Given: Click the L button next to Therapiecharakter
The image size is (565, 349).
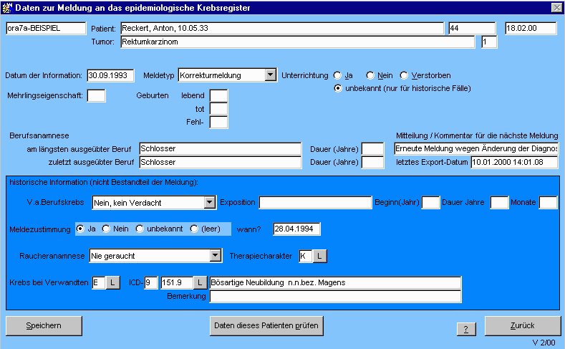Looking at the screenshot, I should 320,255.
